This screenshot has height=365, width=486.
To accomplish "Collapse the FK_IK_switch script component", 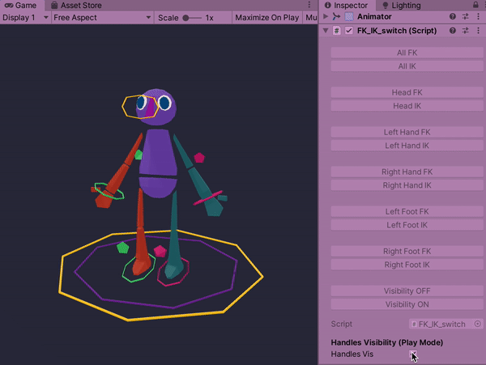I will [x=326, y=31].
